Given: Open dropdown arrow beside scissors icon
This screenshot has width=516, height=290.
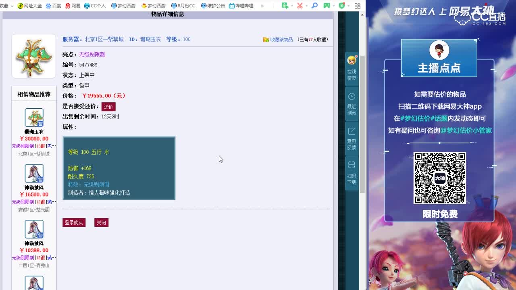Looking at the screenshot, I should [306, 6].
